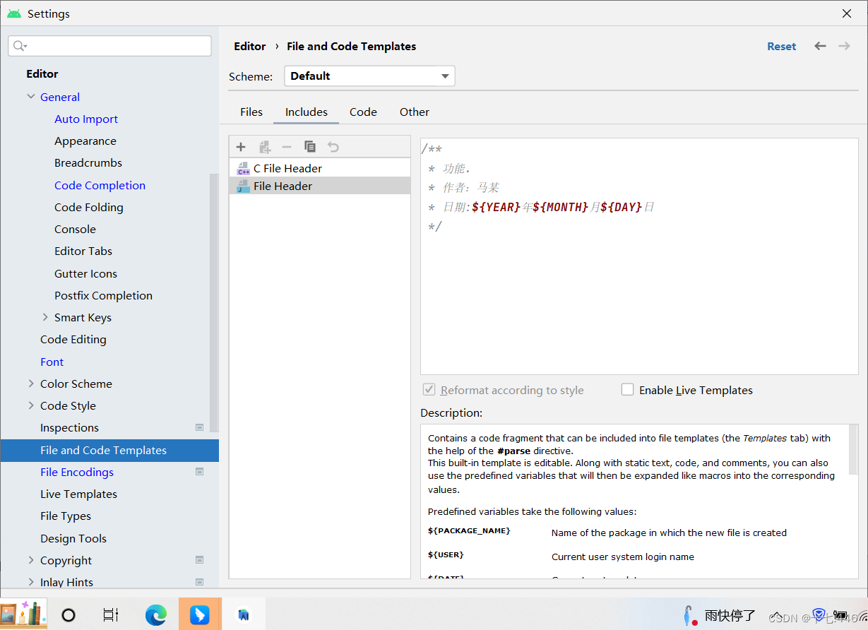This screenshot has width=868, height=630.
Task: Select the Create Child Template icon
Action: [264, 146]
